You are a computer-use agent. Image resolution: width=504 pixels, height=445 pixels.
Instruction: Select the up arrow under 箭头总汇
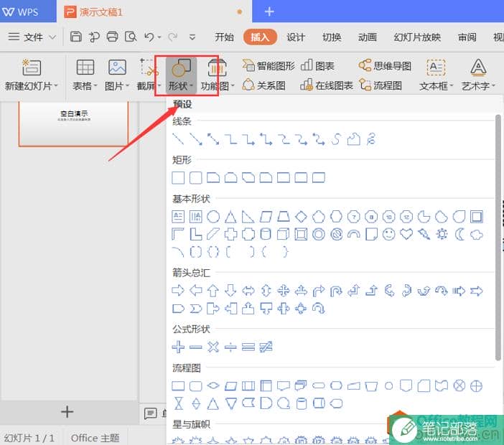[x=213, y=291]
